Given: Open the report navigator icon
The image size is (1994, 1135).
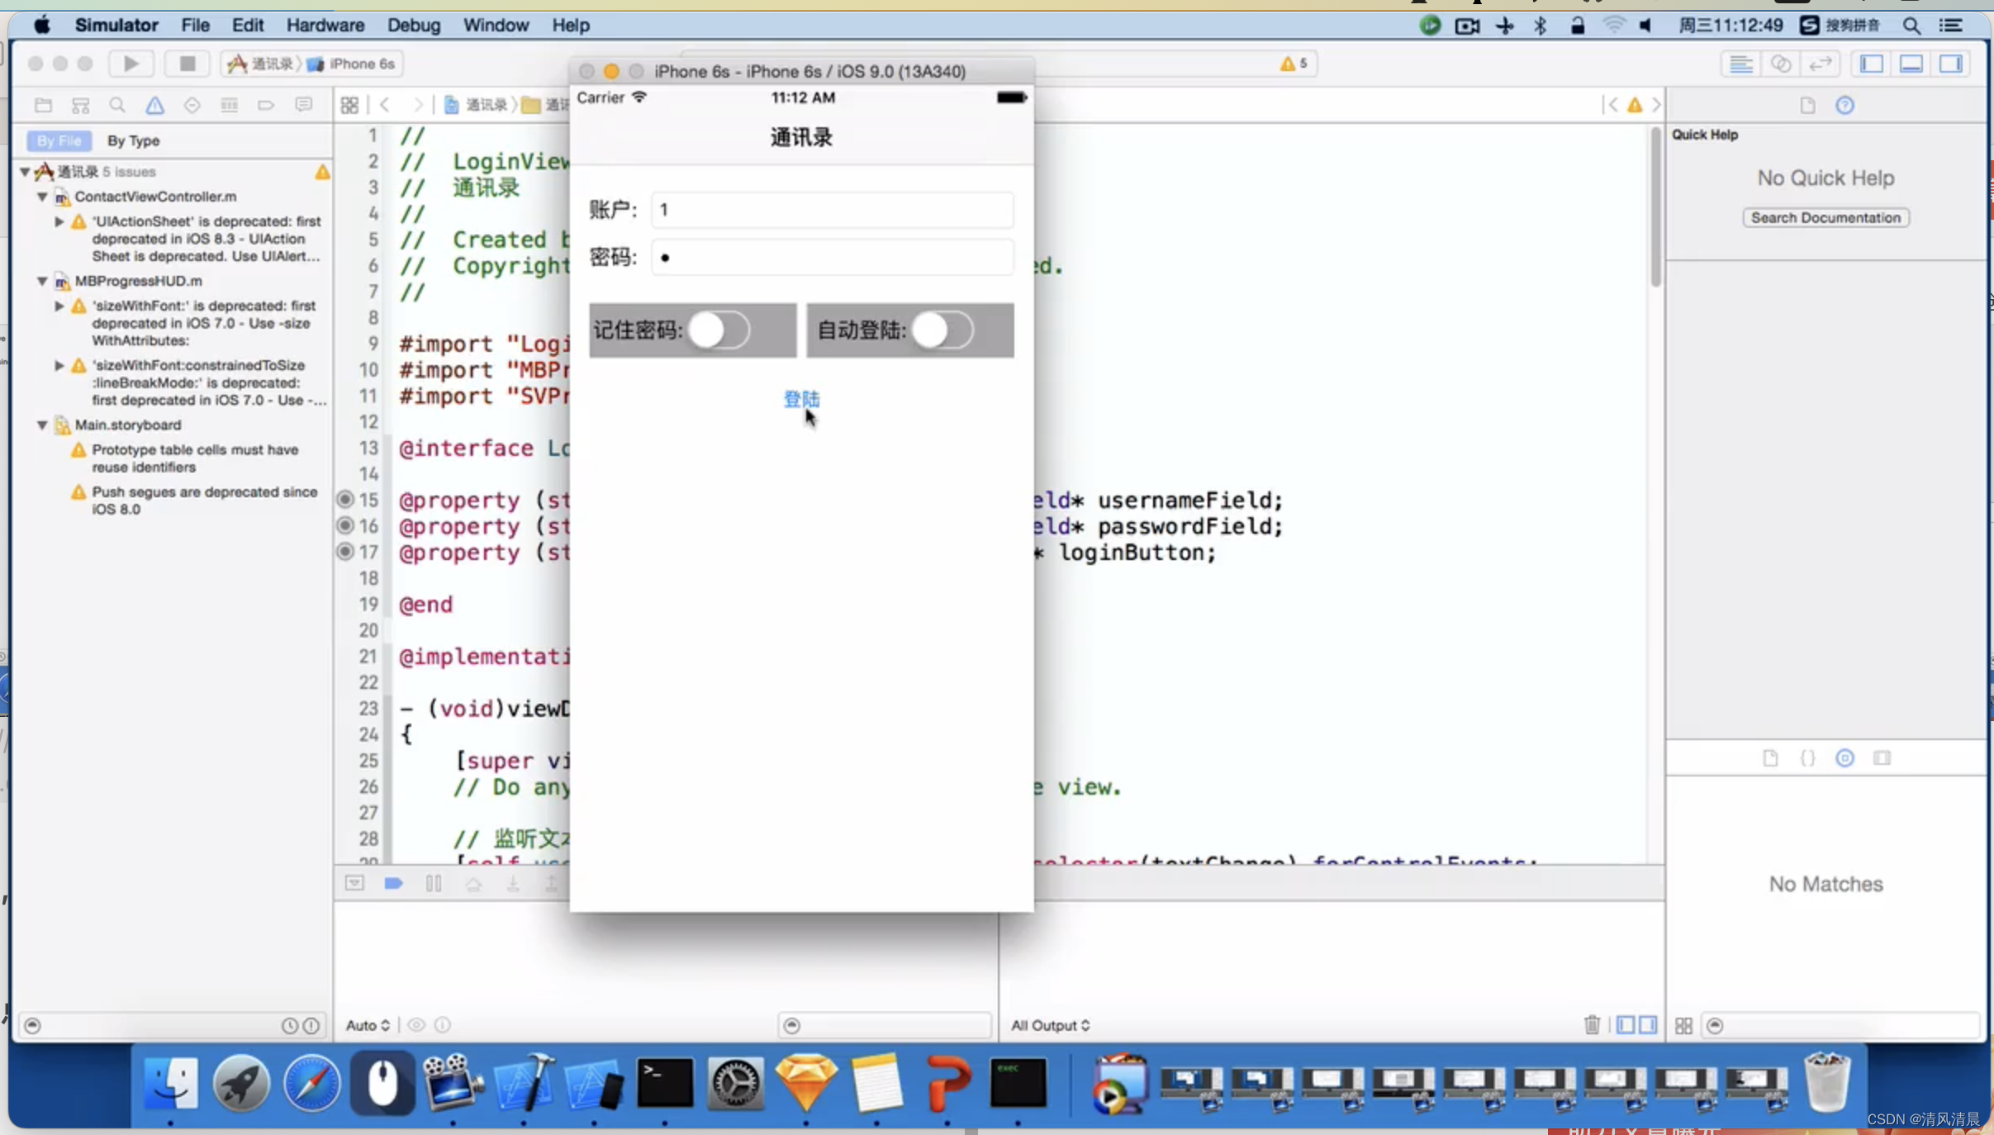Looking at the screenshot, I should [303, 105].
